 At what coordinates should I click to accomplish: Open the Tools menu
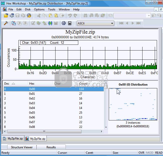(x=51, y=9)
